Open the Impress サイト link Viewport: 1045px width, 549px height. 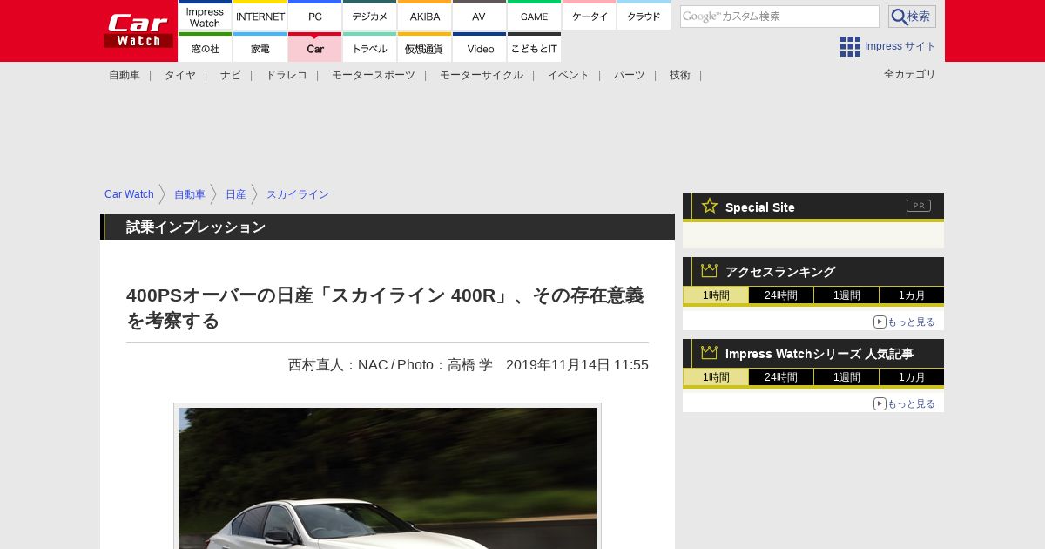coord(900,46)
